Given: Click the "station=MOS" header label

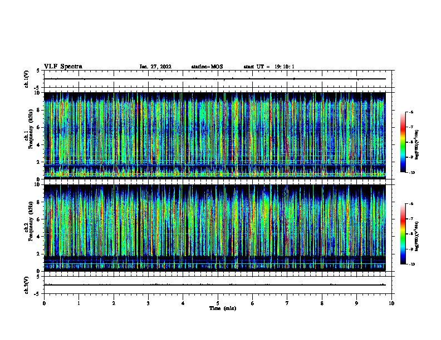Looking at the screenshot, I should (207, 67).
